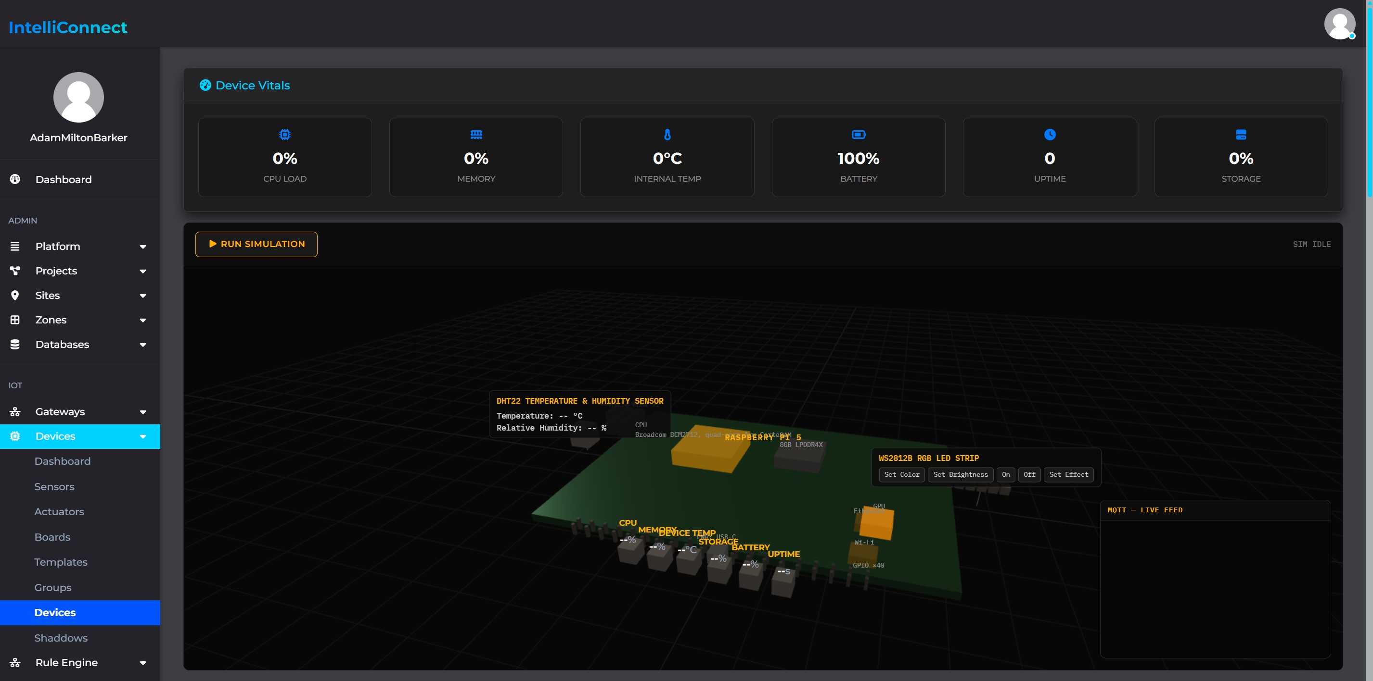Click the Uptime clock icon
This screenshot has width=1373, height=681.
[1050, 135]
